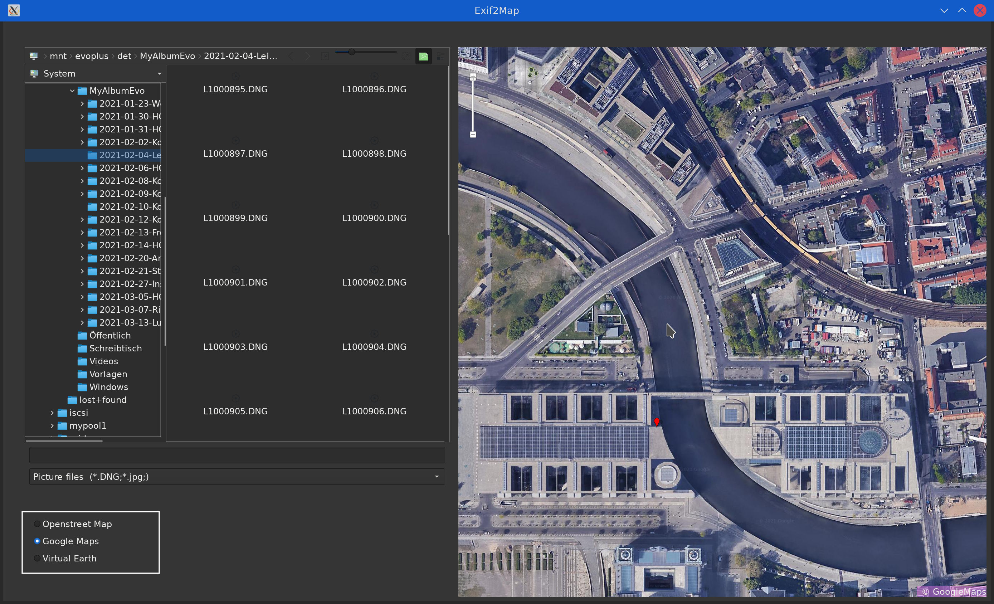Select file L1000904.DNG
The image size is (994, 604).
click(374, 347)
